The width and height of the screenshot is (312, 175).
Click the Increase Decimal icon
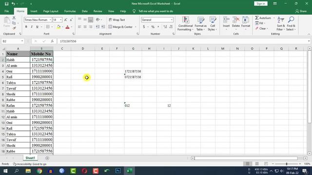165,27
